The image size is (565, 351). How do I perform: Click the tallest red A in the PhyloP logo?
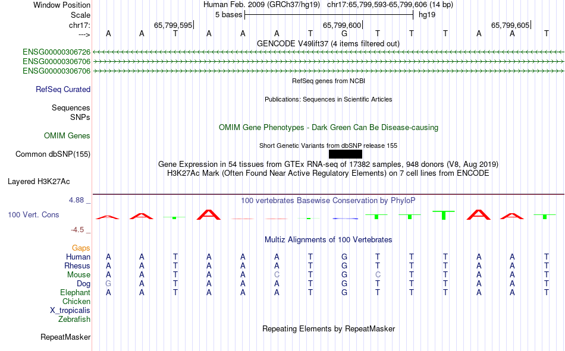tap(209, 214)
